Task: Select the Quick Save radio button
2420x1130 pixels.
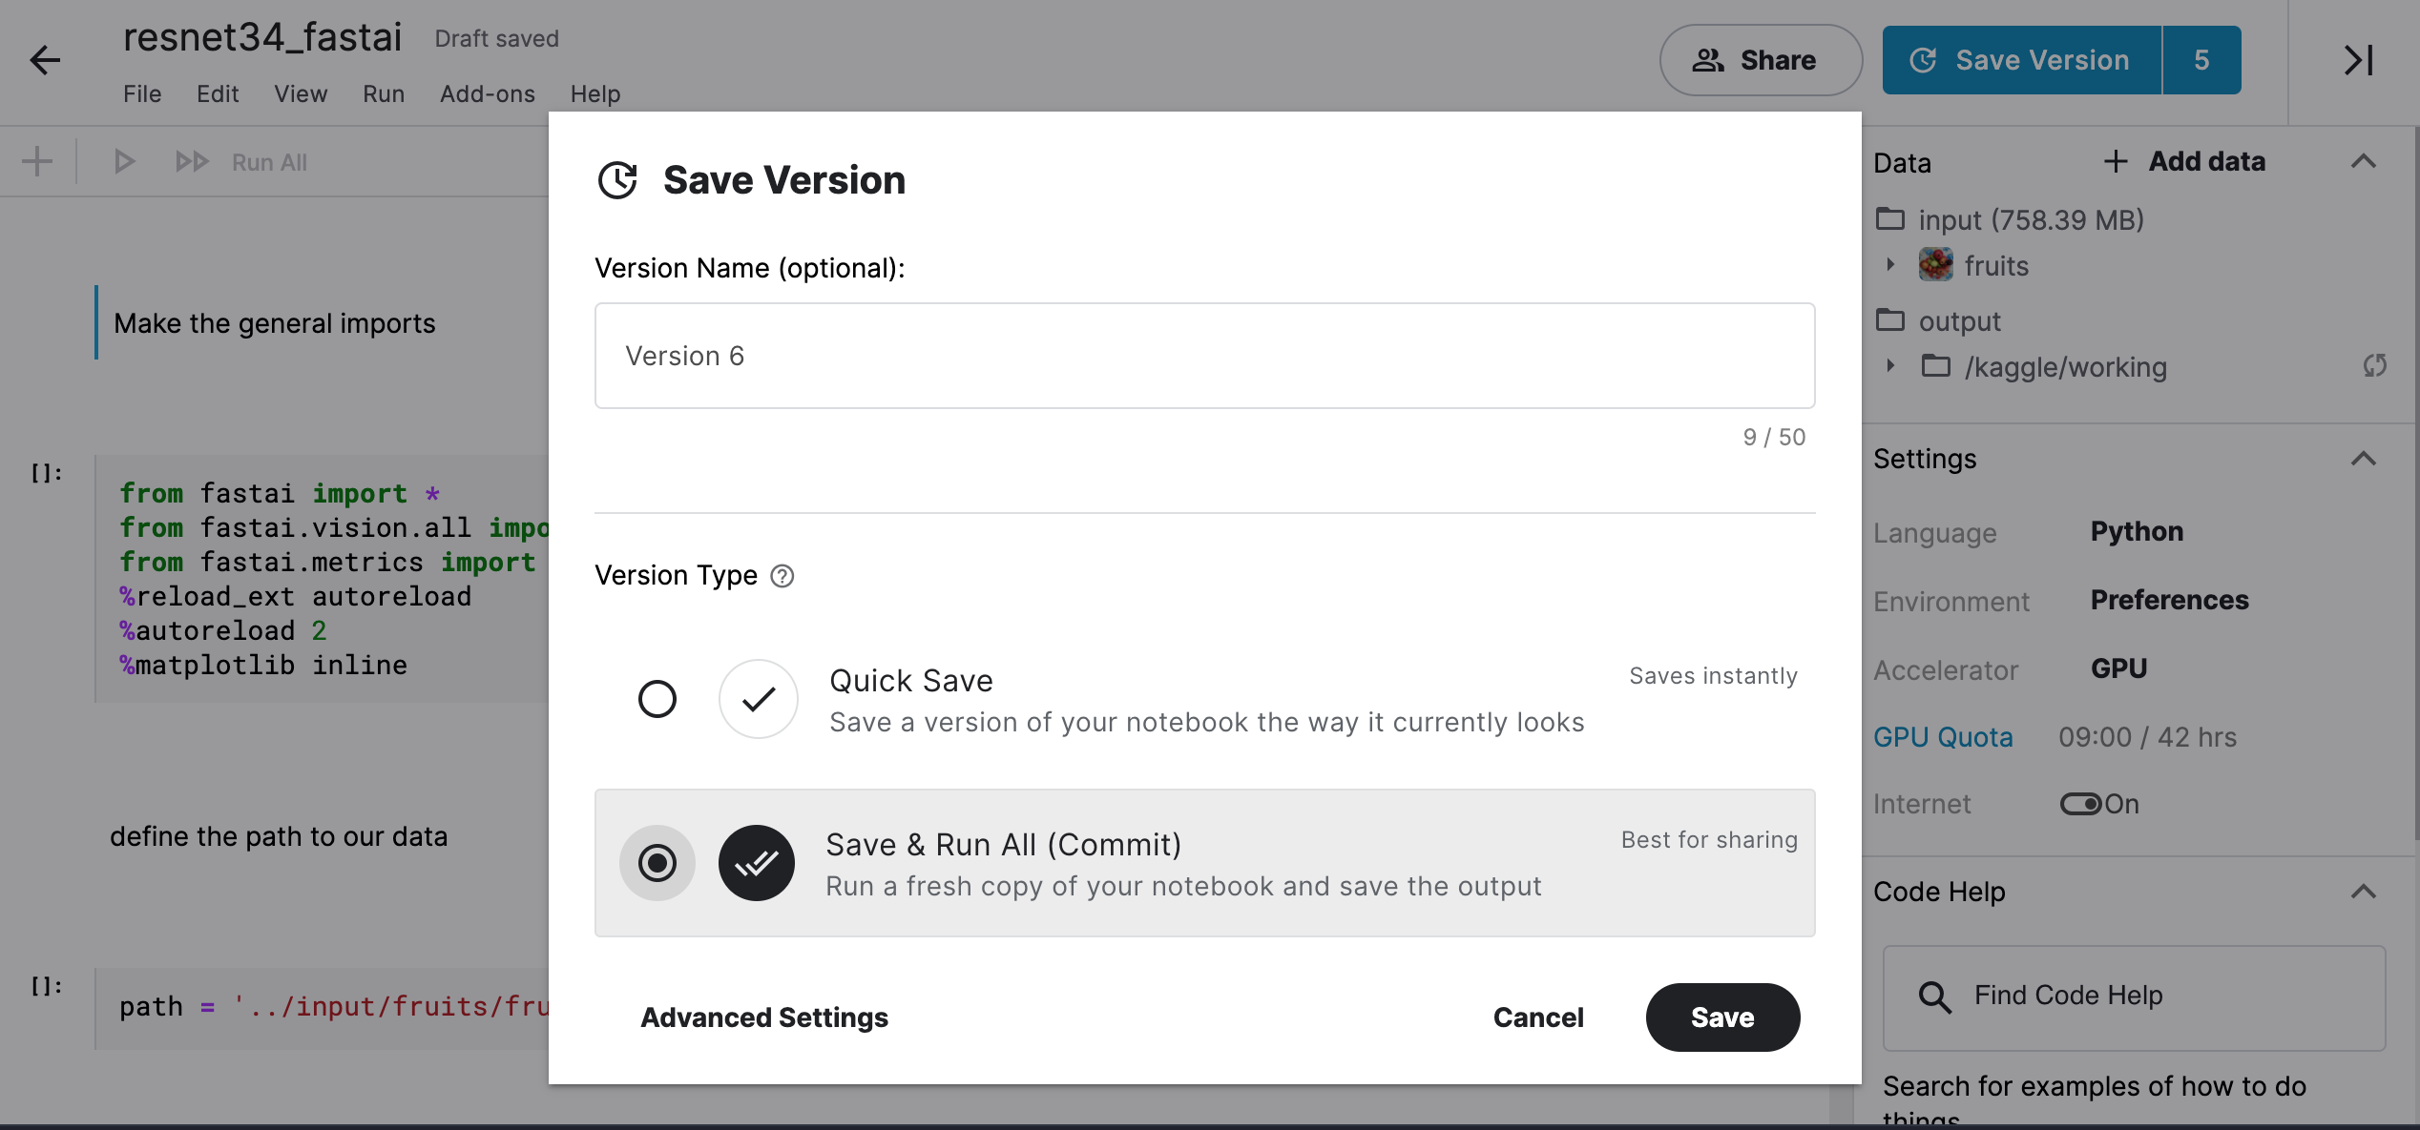Action: coord(657,699)
